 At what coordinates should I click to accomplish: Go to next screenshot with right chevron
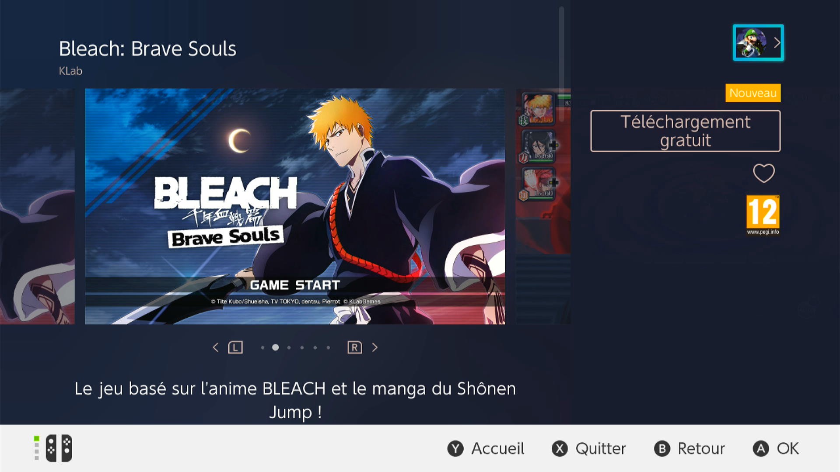(375, 347)
